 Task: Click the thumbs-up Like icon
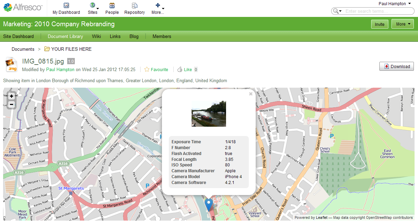coord(180,69)
